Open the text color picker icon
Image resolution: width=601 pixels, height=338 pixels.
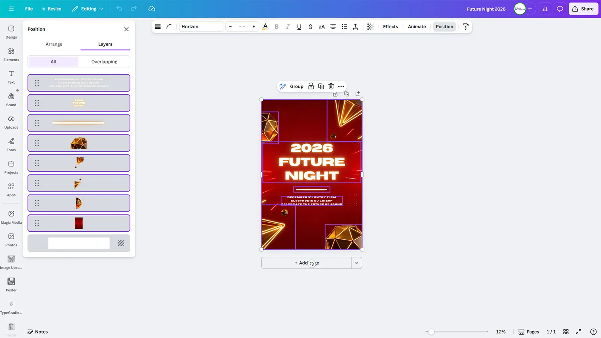(x=265, y=27)
